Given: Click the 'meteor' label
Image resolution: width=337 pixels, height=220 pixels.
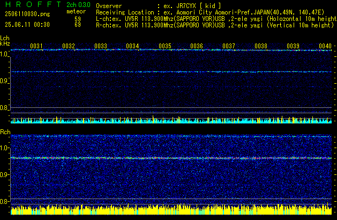Looking at the screenshot, I should click(76, 11).
